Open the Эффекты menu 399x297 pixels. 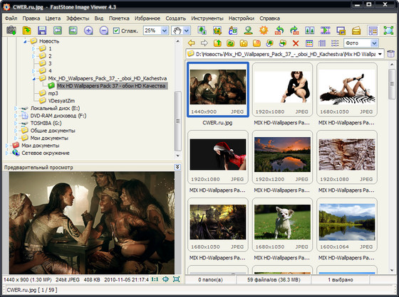point(78,18)
